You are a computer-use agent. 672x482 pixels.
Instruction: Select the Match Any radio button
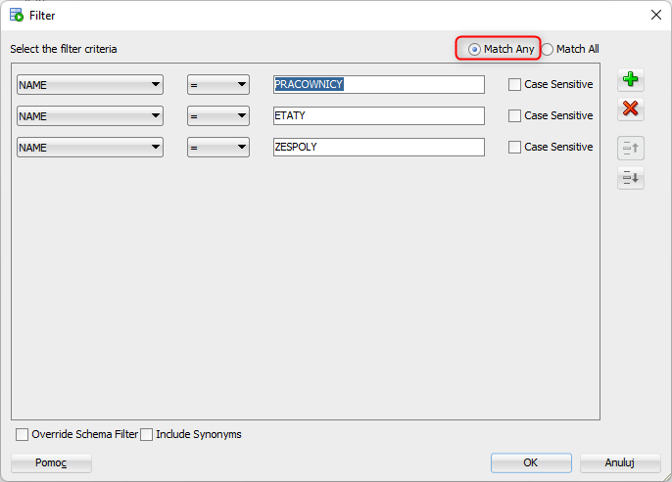pyautogui.click(x=475, y=49)
